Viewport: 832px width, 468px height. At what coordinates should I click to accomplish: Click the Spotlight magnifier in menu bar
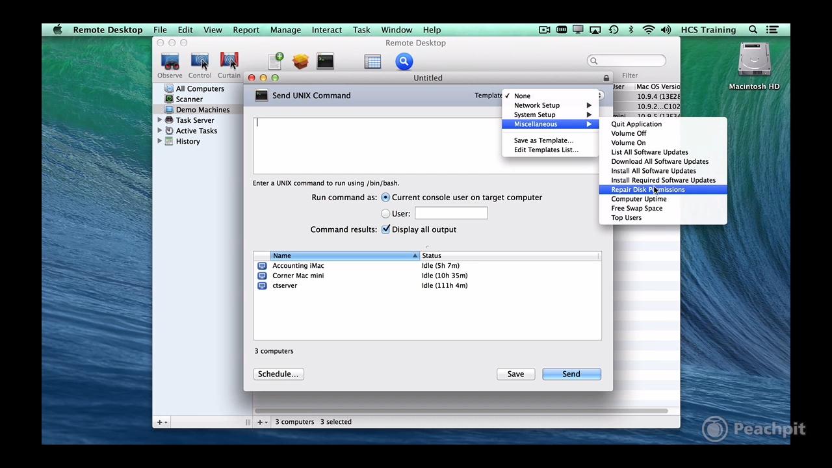(x=753, y=30)
